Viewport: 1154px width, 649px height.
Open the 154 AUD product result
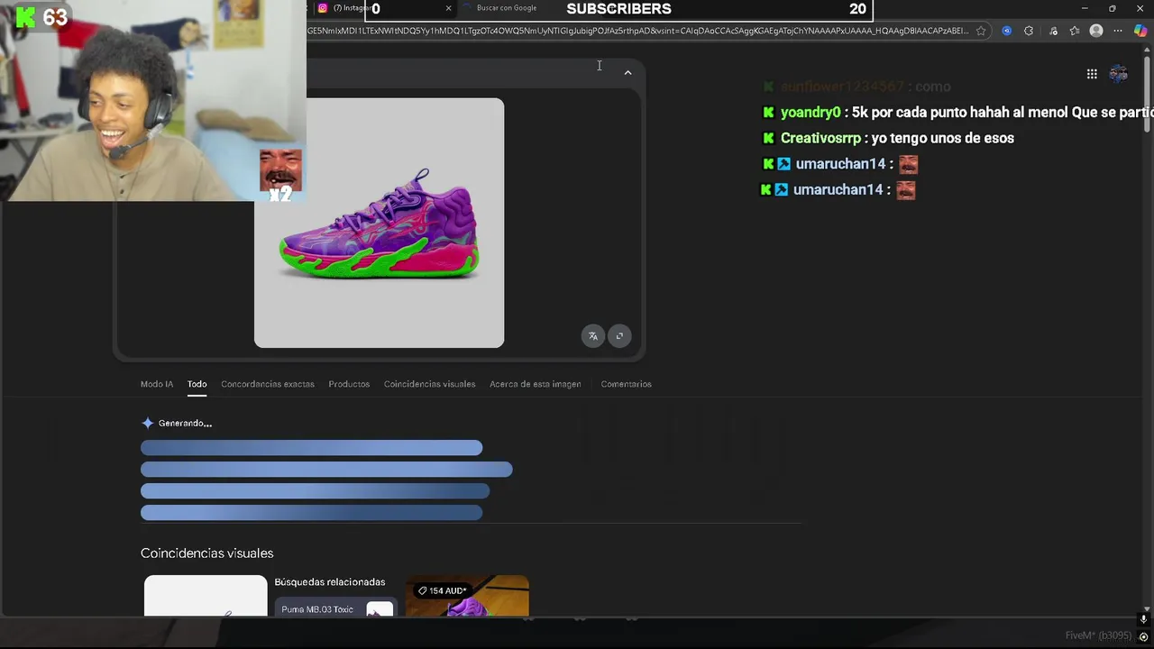point(467,596)
